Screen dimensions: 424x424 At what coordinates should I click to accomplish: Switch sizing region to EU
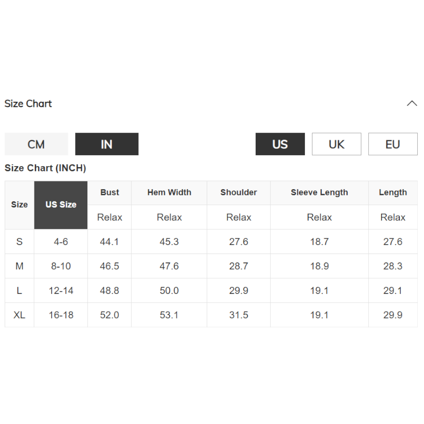tap(393, 144)
